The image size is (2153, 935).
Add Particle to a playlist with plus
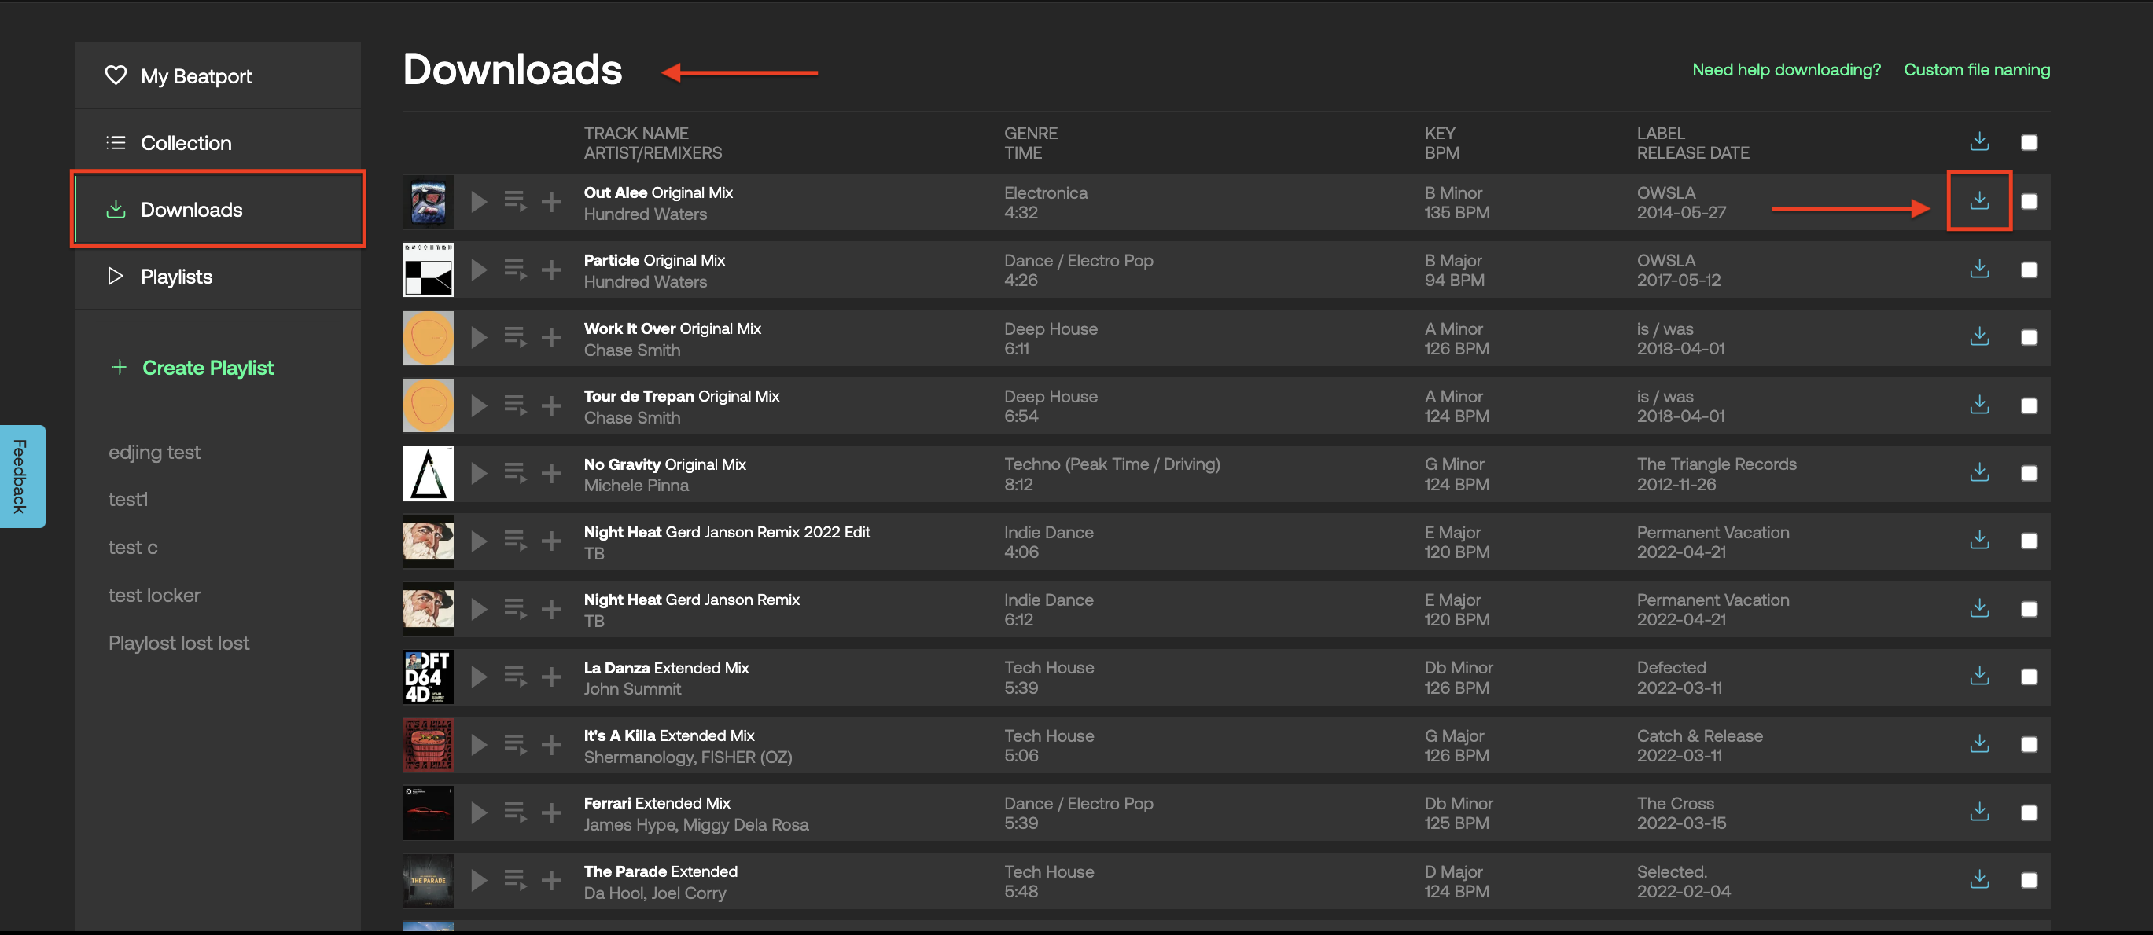coord(550,269)
